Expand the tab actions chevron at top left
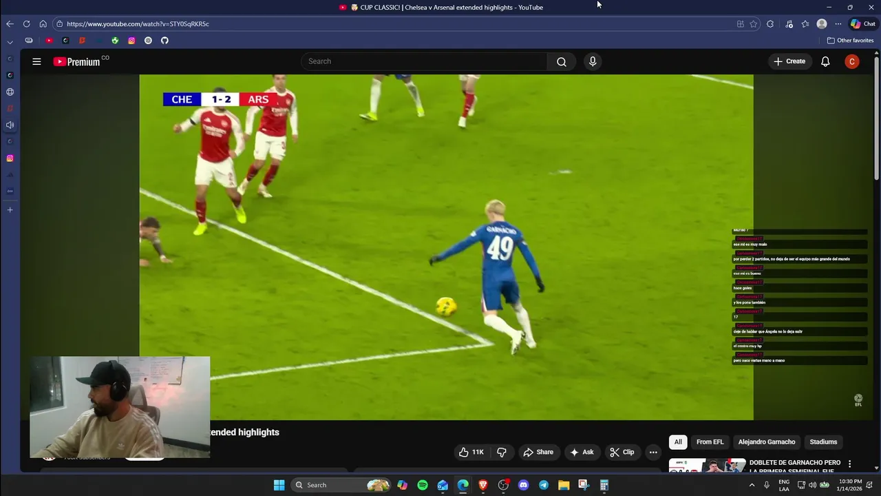The image size is (881, 496). point(10,41)
